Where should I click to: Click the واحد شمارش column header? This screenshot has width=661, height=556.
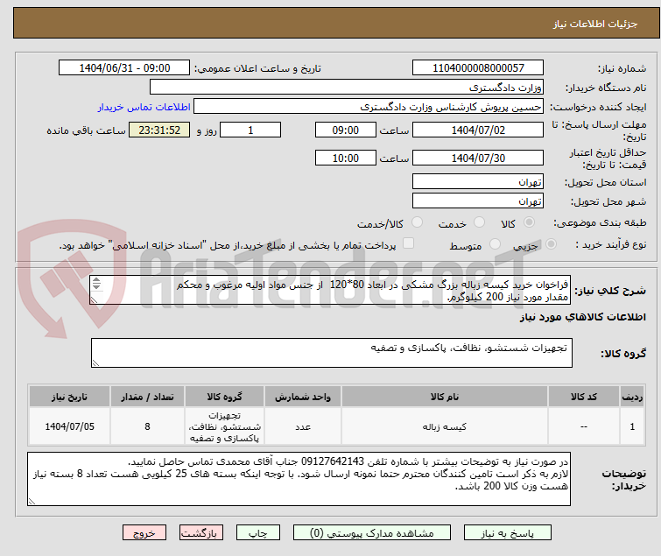point(303,397)
